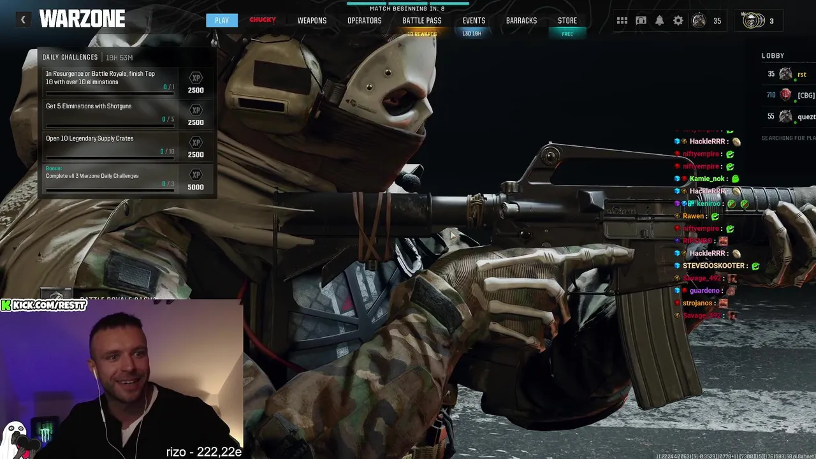The height and width of the screenshot is (459, 816).
Task: Switch to the WEAPONS tab
Action: pyautogui.click(x=312, y=20)
